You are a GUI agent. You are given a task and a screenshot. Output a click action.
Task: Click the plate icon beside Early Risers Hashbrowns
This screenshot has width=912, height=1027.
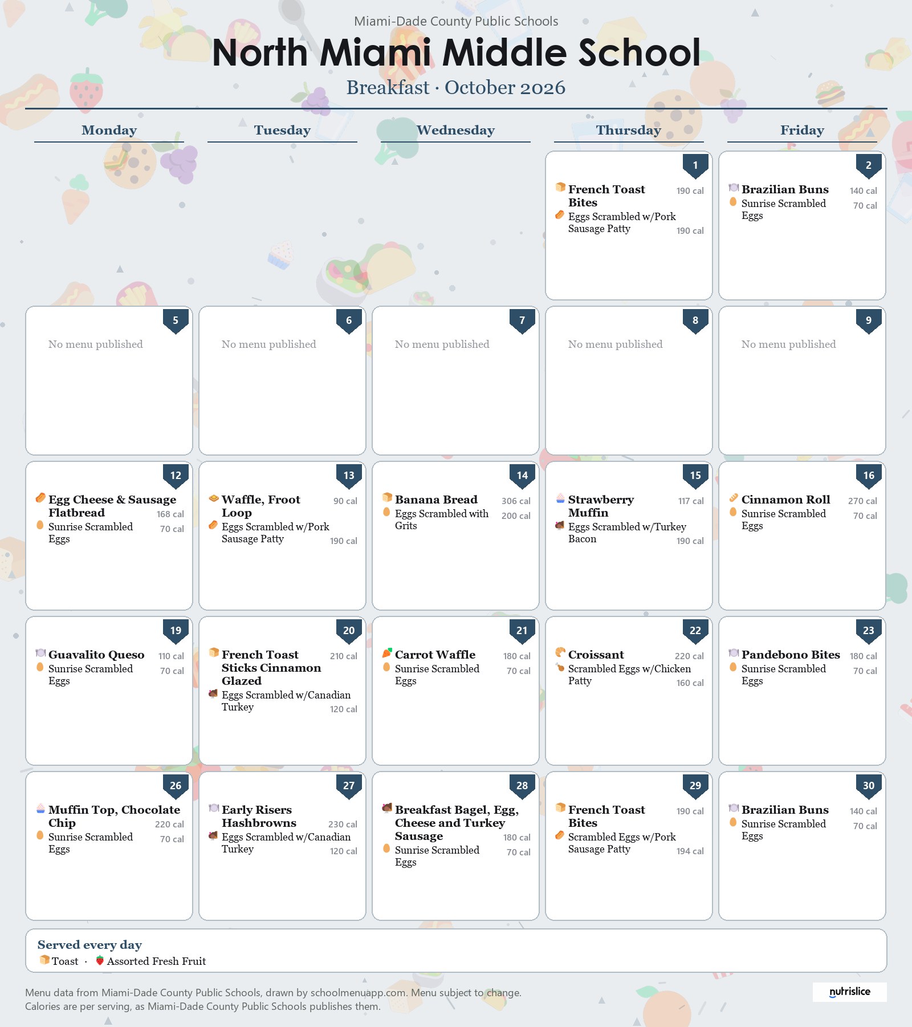(214, 807)
